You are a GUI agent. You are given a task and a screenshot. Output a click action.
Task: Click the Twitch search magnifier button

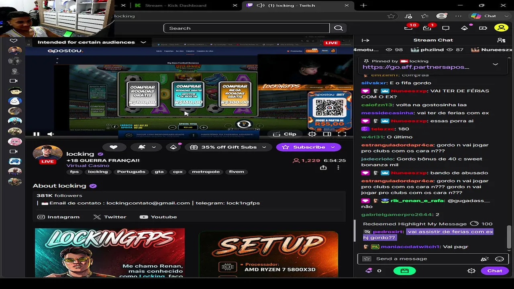click(339, 28)
